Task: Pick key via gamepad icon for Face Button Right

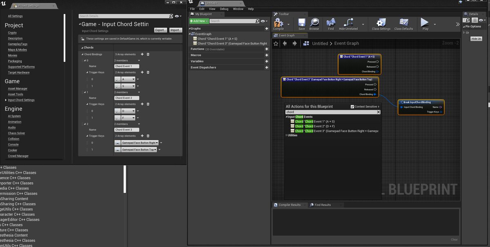Action: click(x=118, y=143)
